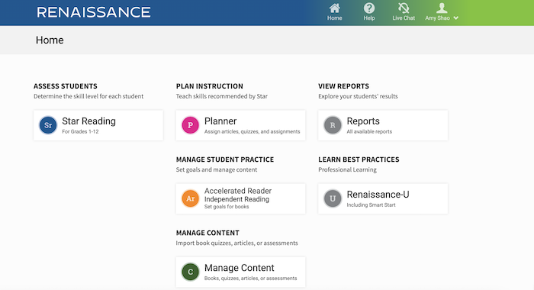The image size is (534, 290).
Task: Open the Reports tile title
Action: 363,121
